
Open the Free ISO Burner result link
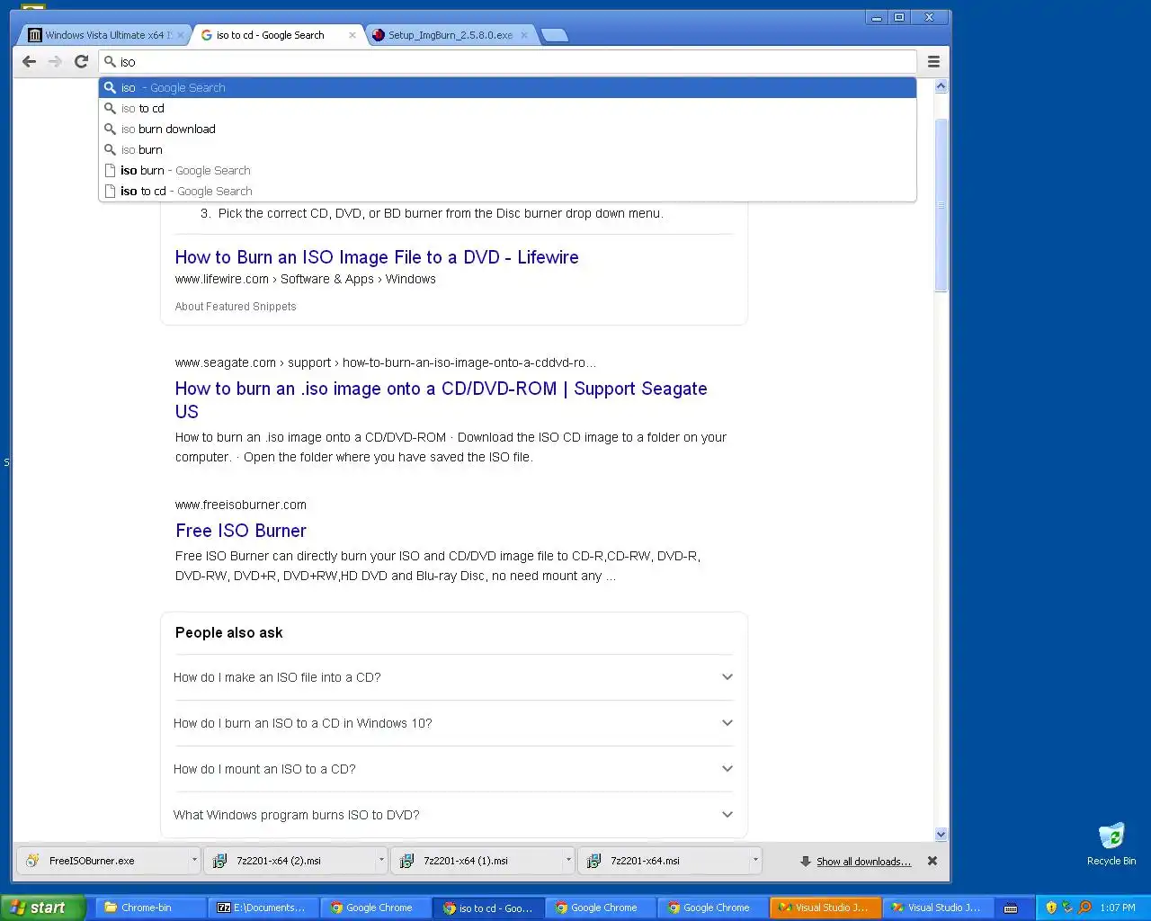click(241, 531)
